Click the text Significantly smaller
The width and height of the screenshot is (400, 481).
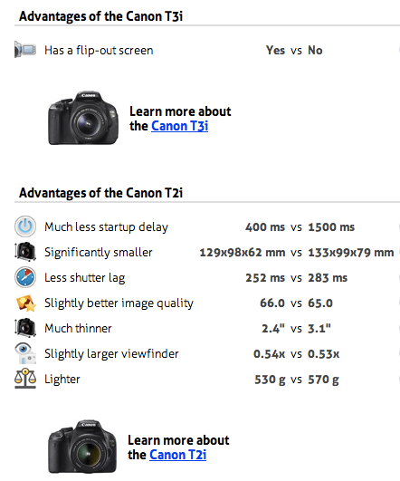pyautogui.click(x=99, y=253)
